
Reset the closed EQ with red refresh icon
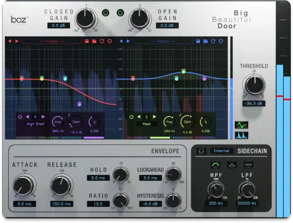tap(102, 41)
